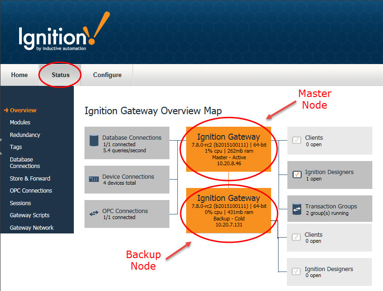Switch to the Status tab
This screenshot has width=383, height=291.
point(60,75)
